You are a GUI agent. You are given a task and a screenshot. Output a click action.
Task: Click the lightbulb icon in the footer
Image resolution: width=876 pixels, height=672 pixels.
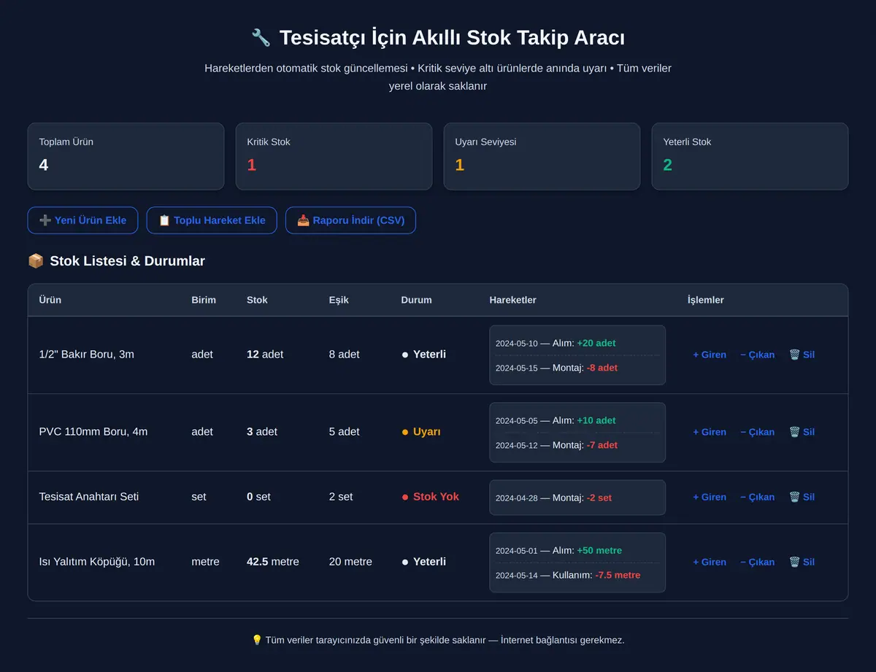click(256, 640)
